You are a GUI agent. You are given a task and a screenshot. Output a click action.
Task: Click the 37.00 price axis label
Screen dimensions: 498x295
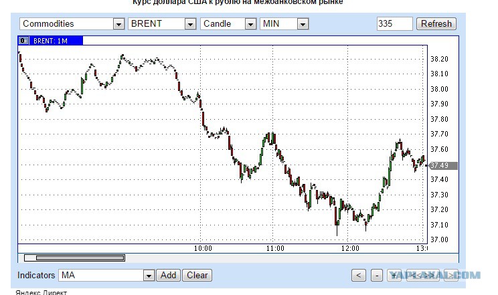point(439,239)
